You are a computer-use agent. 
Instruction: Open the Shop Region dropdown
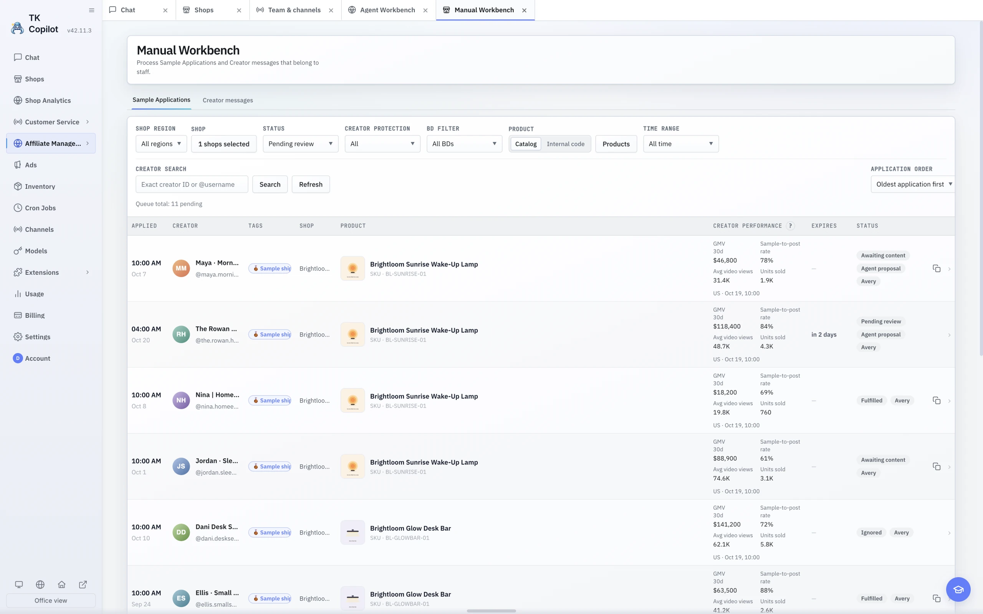[x=161, y=144]
